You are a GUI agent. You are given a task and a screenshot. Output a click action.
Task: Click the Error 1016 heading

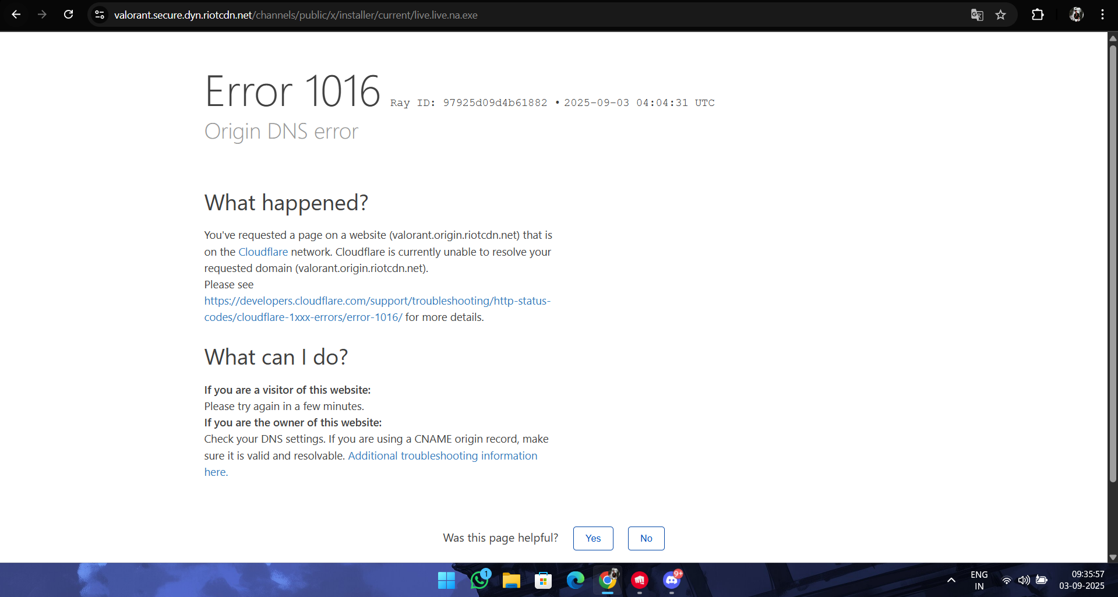[292, 91]
